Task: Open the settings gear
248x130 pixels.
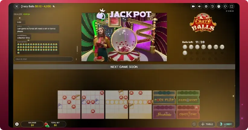Action: 206,6
